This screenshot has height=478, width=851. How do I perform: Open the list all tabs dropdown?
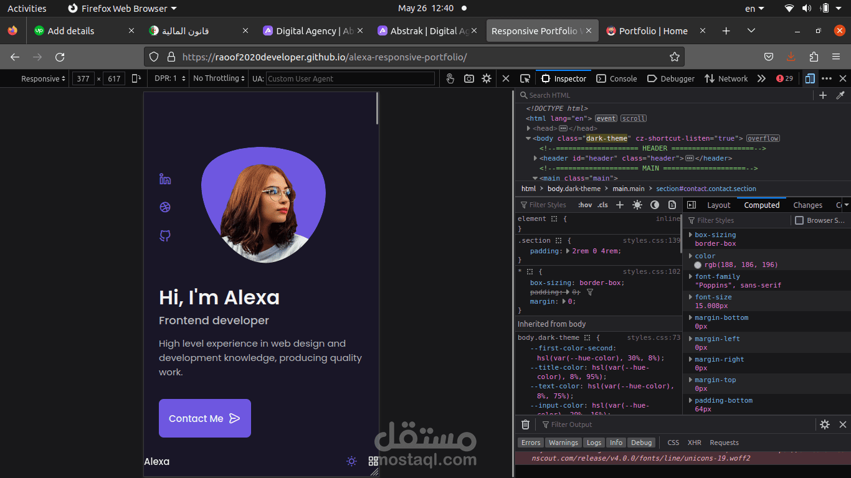(751, 30)
